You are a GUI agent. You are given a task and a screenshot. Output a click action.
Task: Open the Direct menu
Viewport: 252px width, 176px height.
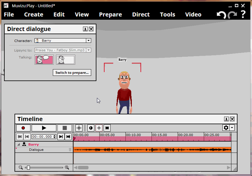click(141, 14)
